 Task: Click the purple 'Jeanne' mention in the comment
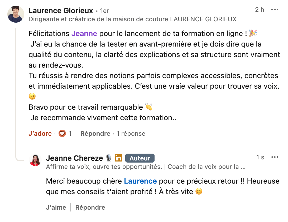[84, 34]
